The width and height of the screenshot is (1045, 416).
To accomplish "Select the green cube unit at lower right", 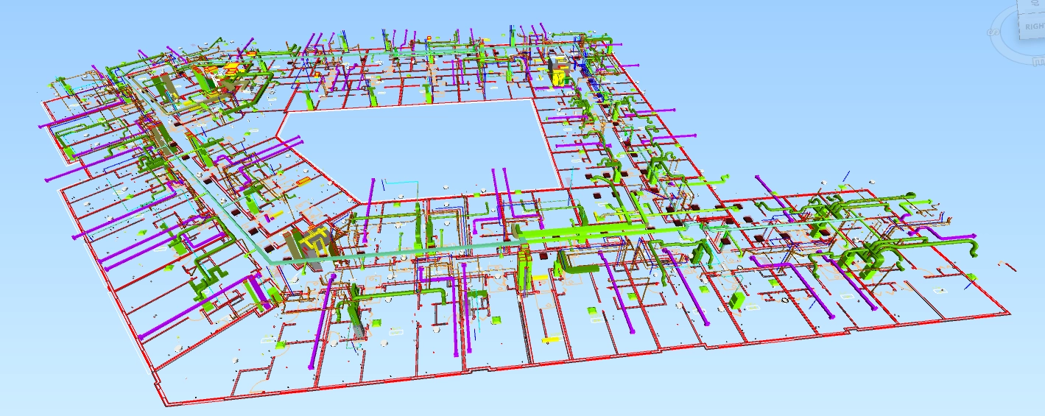I will (736, 300).
